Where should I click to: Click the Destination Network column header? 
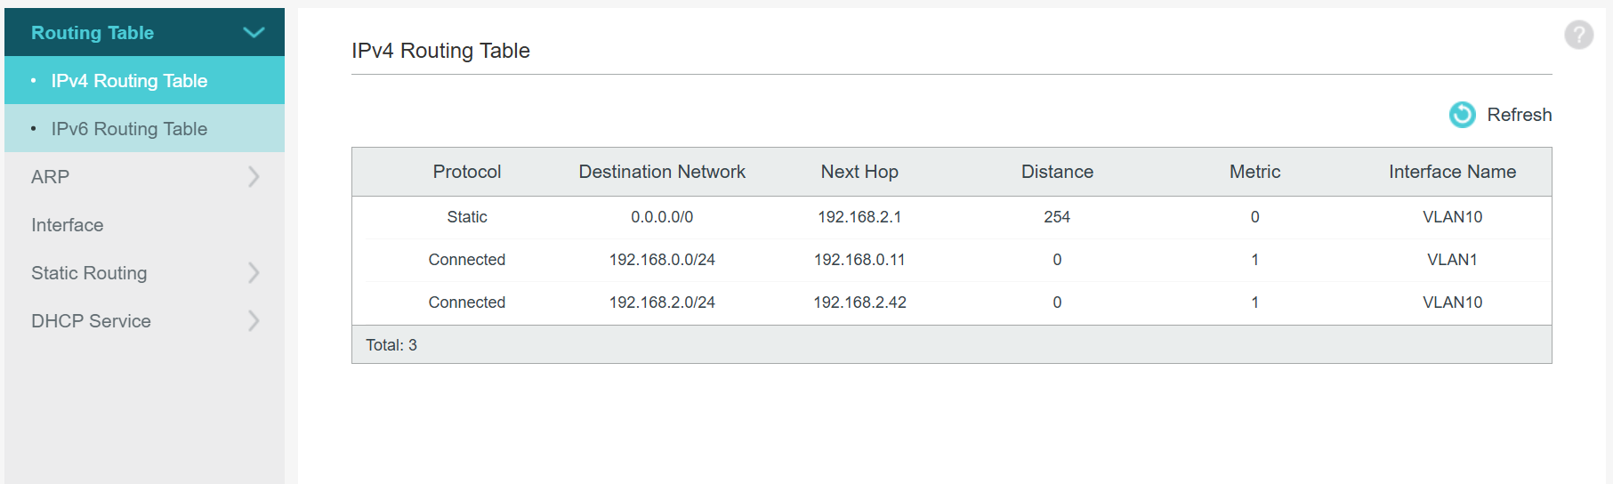click(x=662, y=172)
